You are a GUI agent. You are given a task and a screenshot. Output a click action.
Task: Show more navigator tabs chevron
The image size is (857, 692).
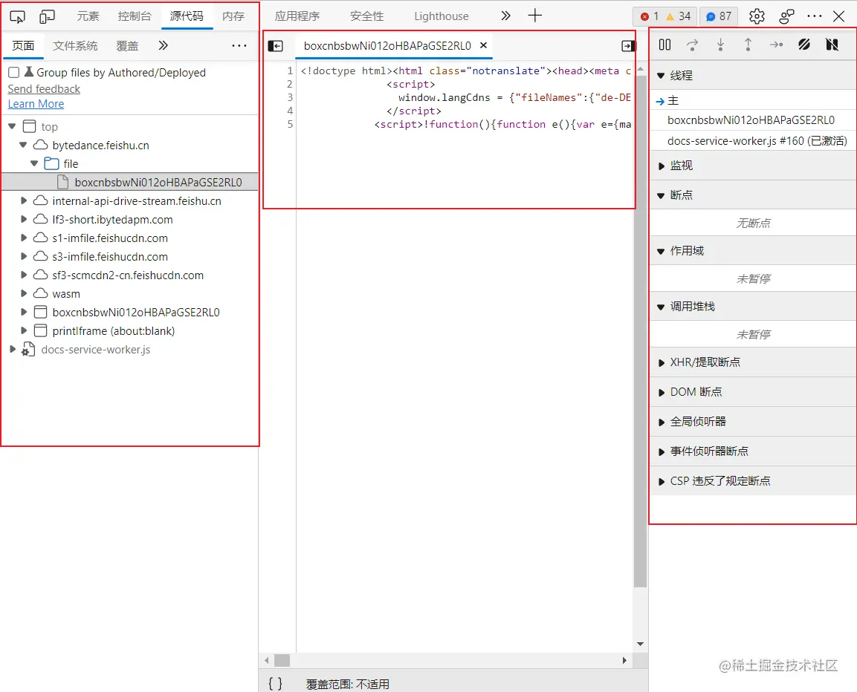[163, 45]
